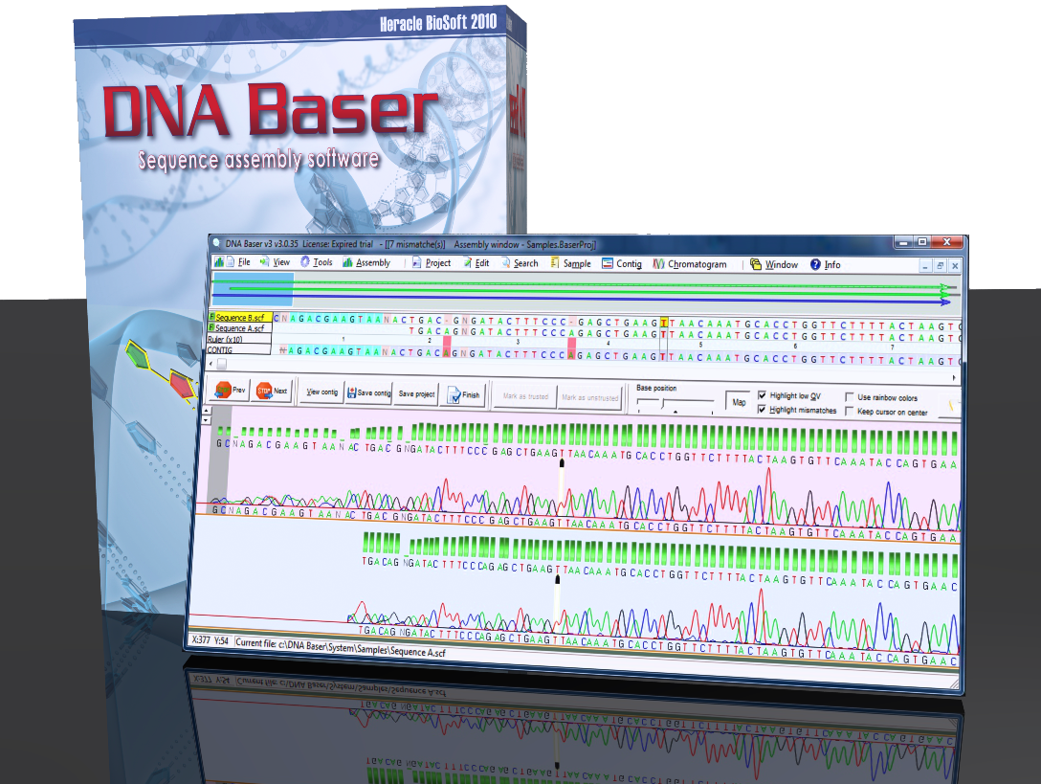Click the Contig menu icon

(x=608, y=264)
